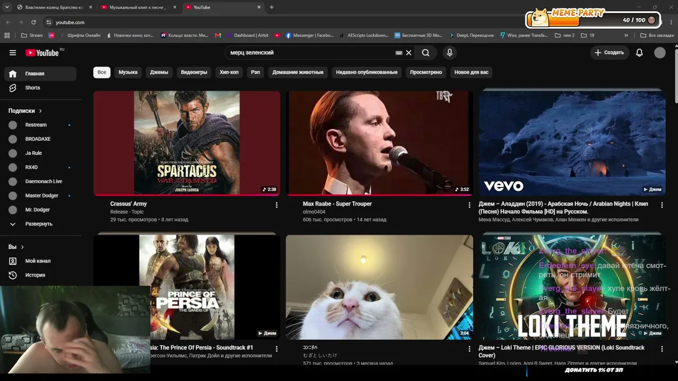Select the Домашние животные filter chip
Image resolution: width=678 pixels, height=381 pixels.
click(298, 72)
